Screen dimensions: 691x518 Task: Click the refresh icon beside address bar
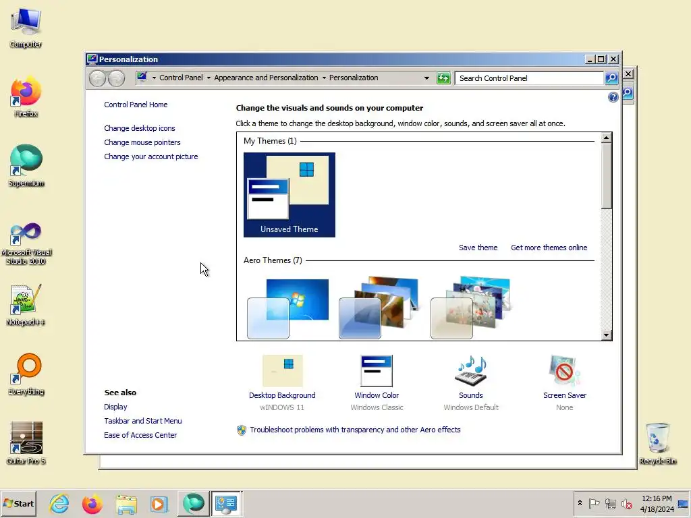point(443,78)
